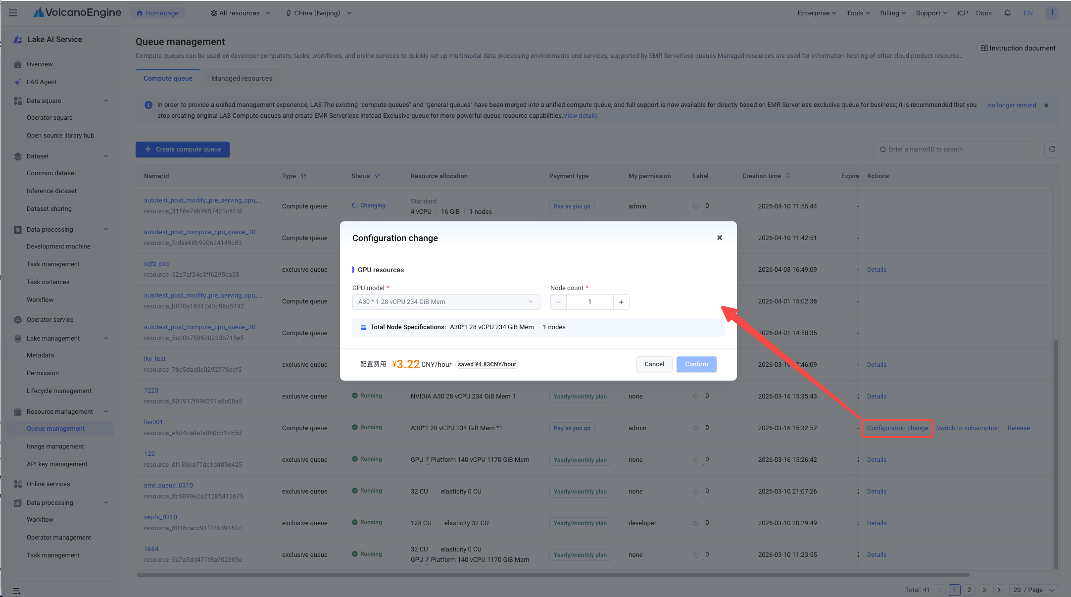This screenshot has width=1071, height=597.
Task: Collapse the Lake management sidebar section
Action: click(106, 339)
